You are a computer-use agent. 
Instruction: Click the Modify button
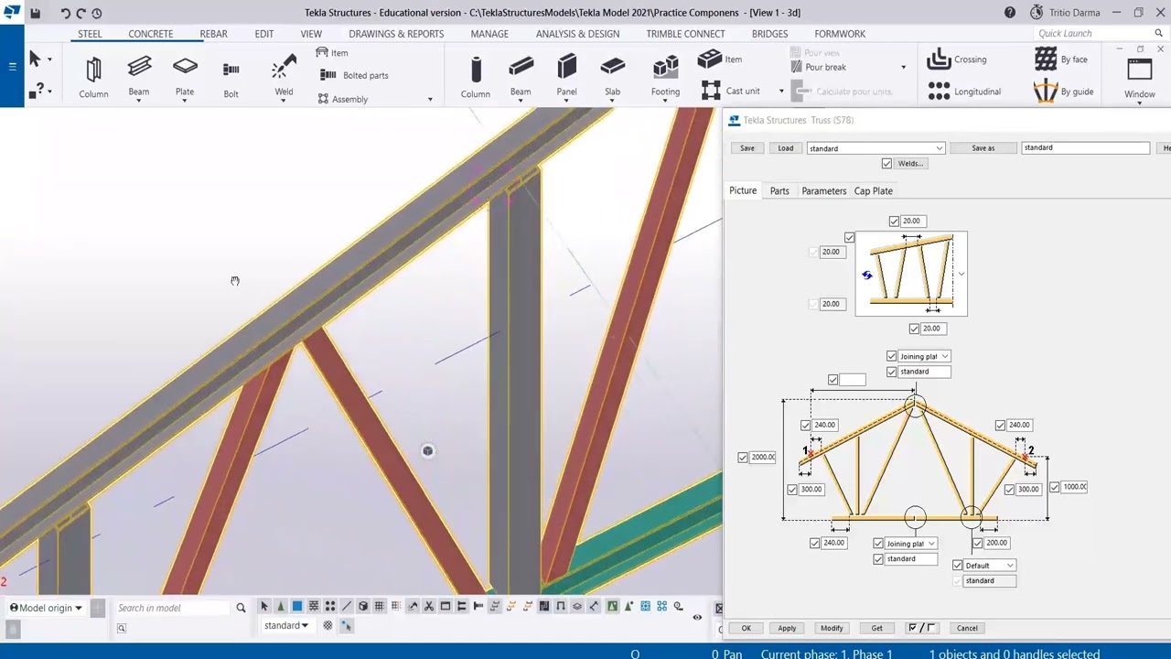tap(832, 628)
